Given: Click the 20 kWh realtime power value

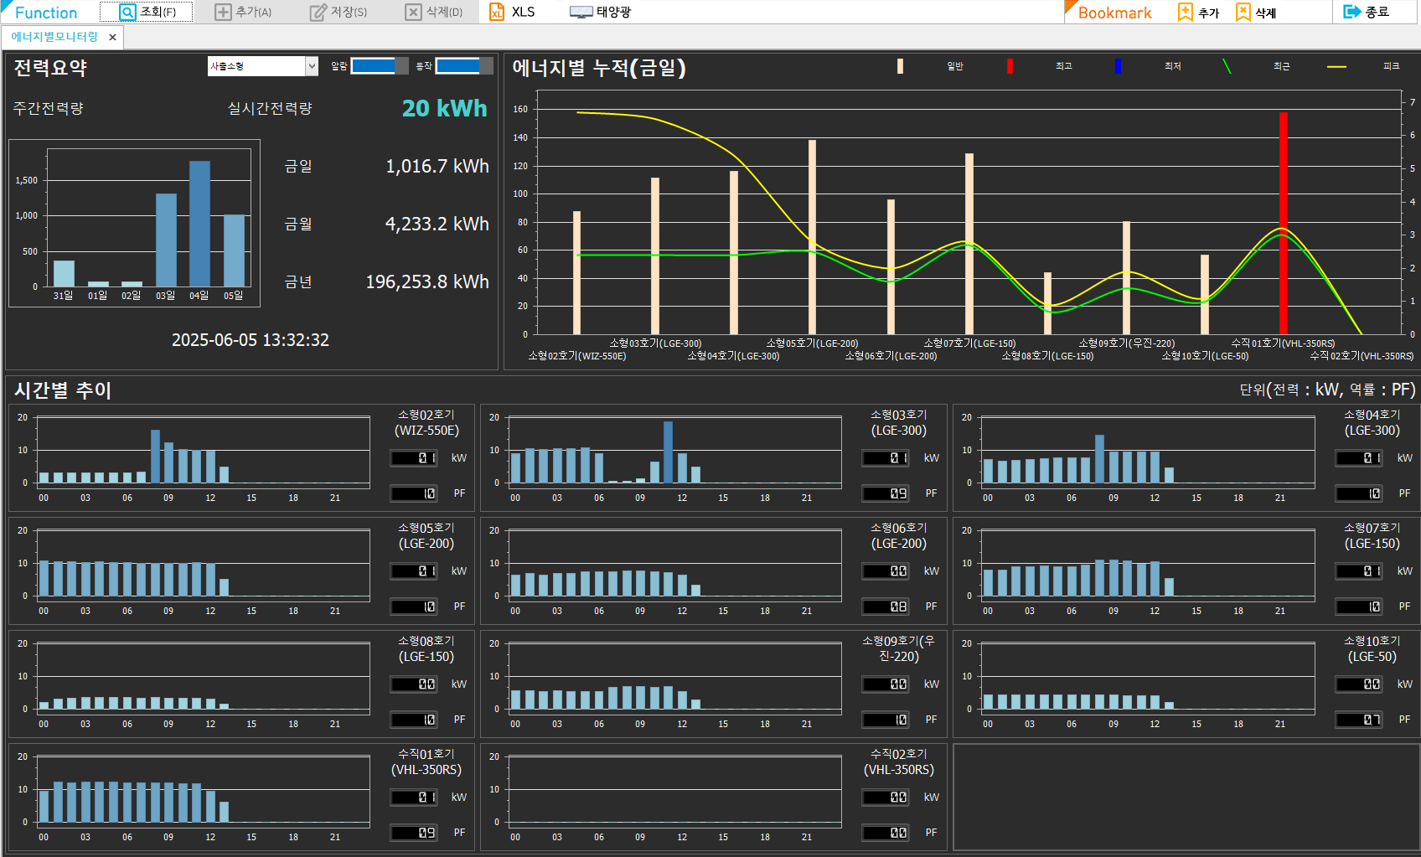Looking at the screenshot, I should 444,108.
